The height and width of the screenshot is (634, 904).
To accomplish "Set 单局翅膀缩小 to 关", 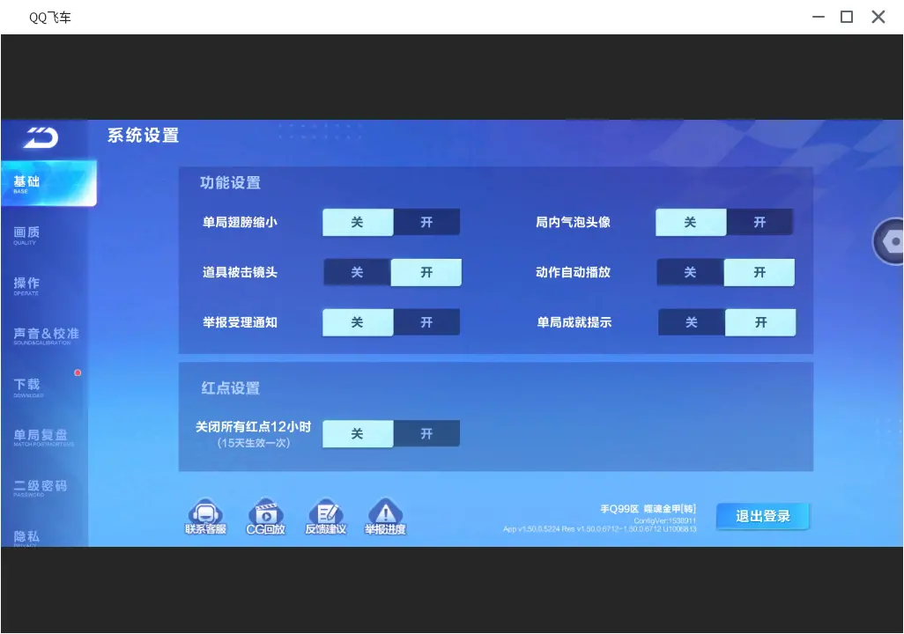I will [358, 222].
